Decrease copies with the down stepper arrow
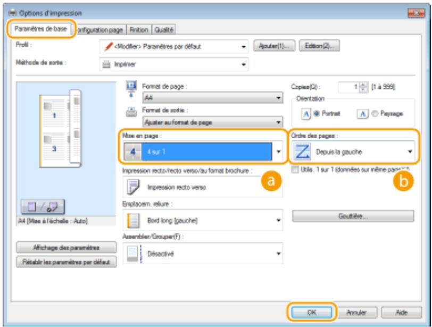 pos(364,90)
